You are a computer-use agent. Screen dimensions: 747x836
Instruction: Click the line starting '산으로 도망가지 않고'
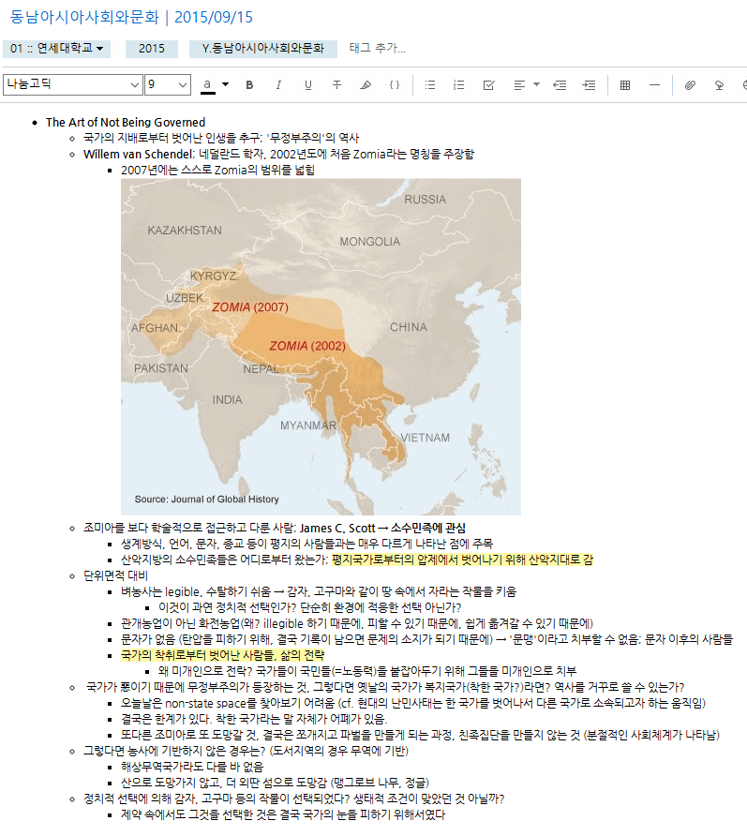click(275, 783)
